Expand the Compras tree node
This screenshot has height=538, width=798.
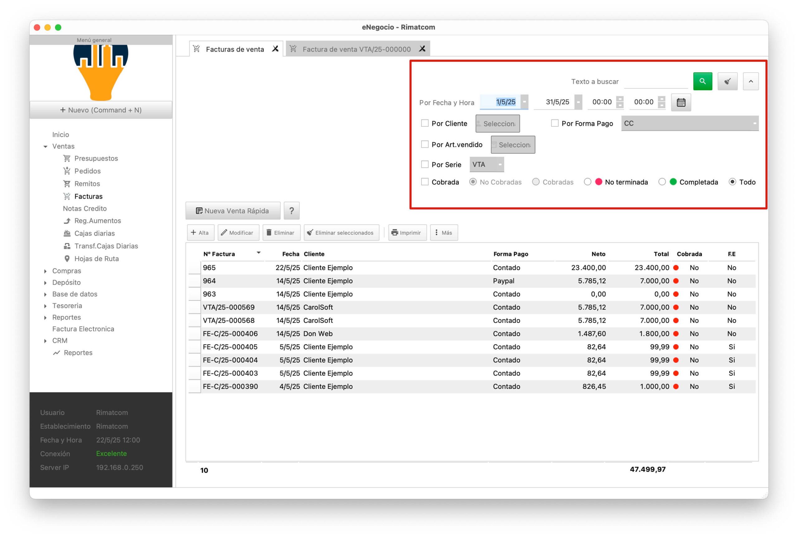[x=45, y=271]
